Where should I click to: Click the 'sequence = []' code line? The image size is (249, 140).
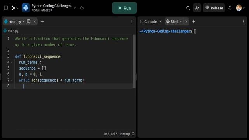coord(32,68)
